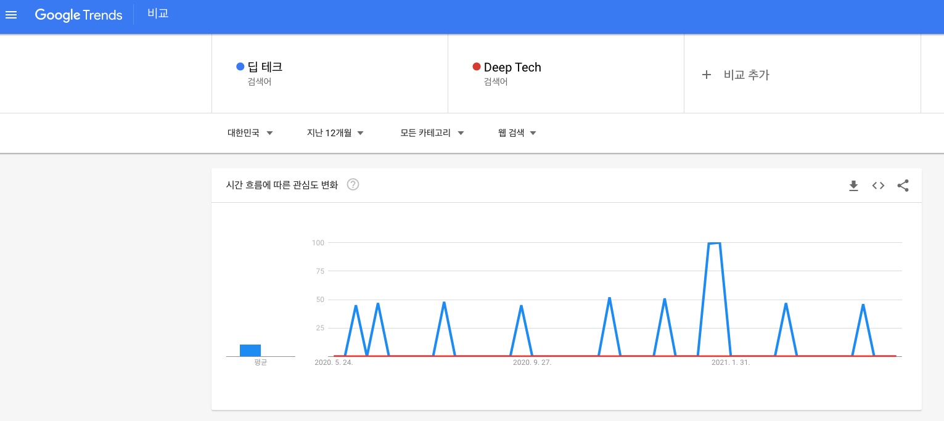Edit the Deep Tech search term
944x421 pixels.
pos(512,67)
